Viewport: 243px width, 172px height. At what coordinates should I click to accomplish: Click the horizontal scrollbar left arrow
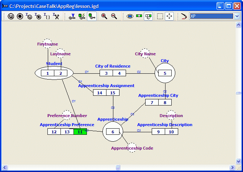coord(5,167)
